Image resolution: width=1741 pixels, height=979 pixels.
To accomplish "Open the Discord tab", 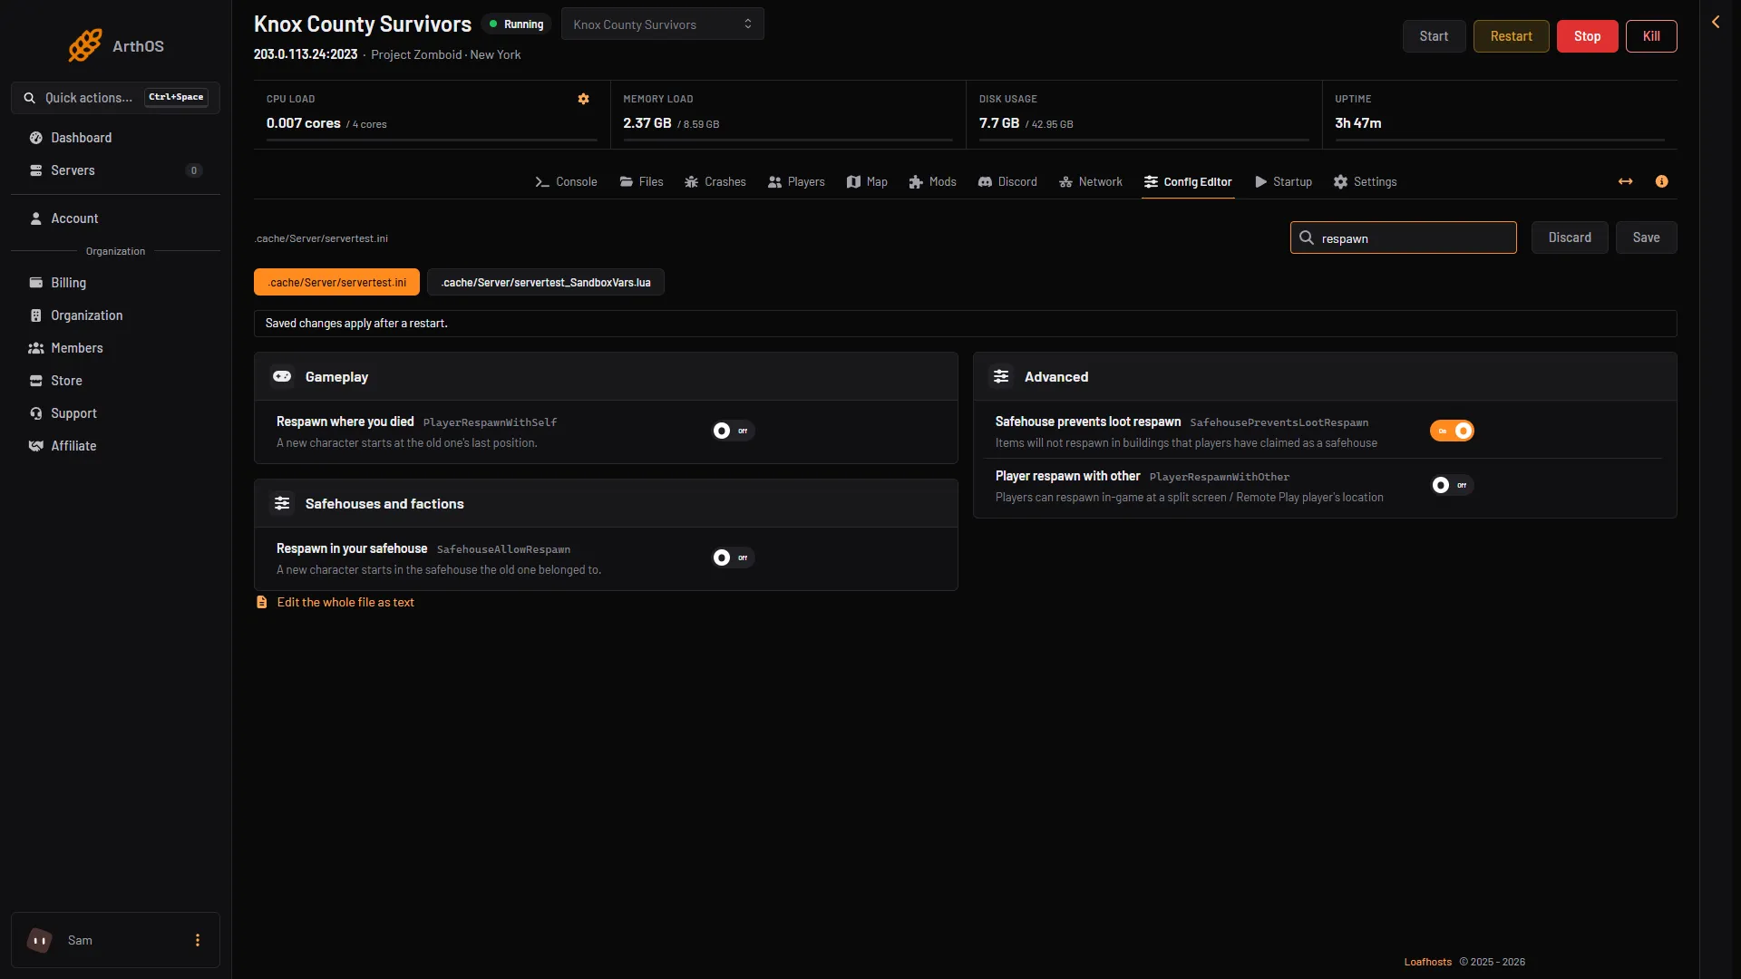I will tap(1007, 182).
